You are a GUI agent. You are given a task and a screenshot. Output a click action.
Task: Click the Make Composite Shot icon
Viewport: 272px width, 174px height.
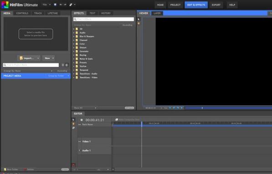tap(117, 120)
